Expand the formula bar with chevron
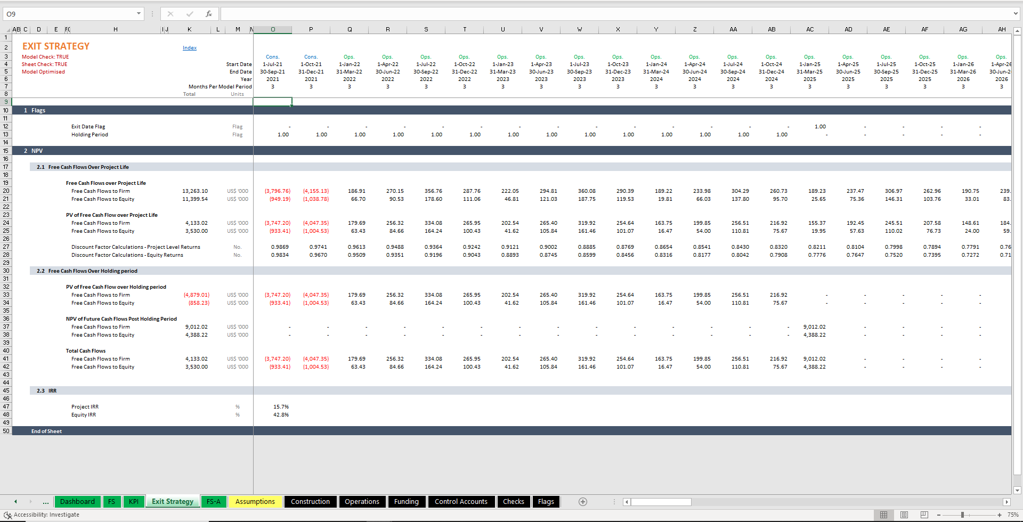 (1016, 14)
